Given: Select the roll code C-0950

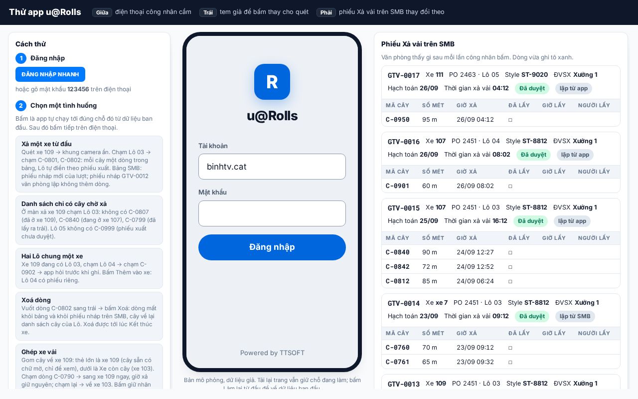Looking at the screenshot, I should 398,120.
